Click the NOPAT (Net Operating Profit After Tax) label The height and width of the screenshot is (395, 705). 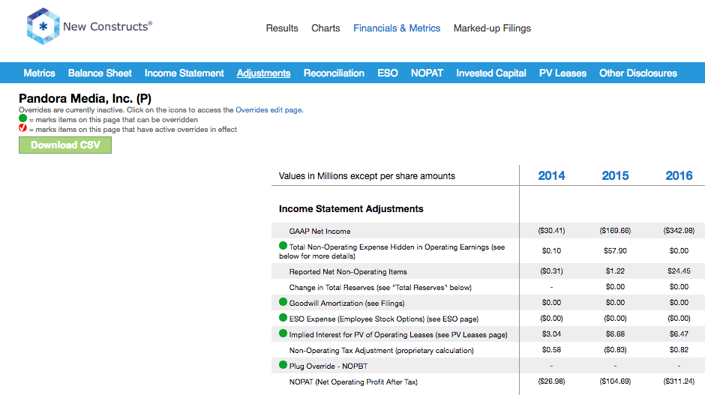353,382
